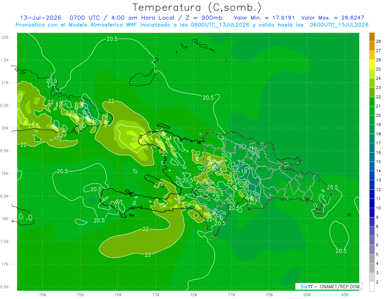Select the 'Valor Min. = 17.9191' readout
This screenshot has width=387, height=299.
click(264, 18)
